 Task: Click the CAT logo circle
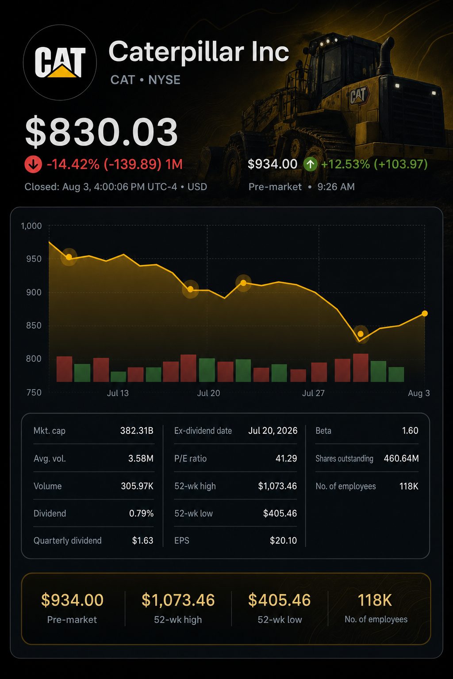[x=60, y=62]
